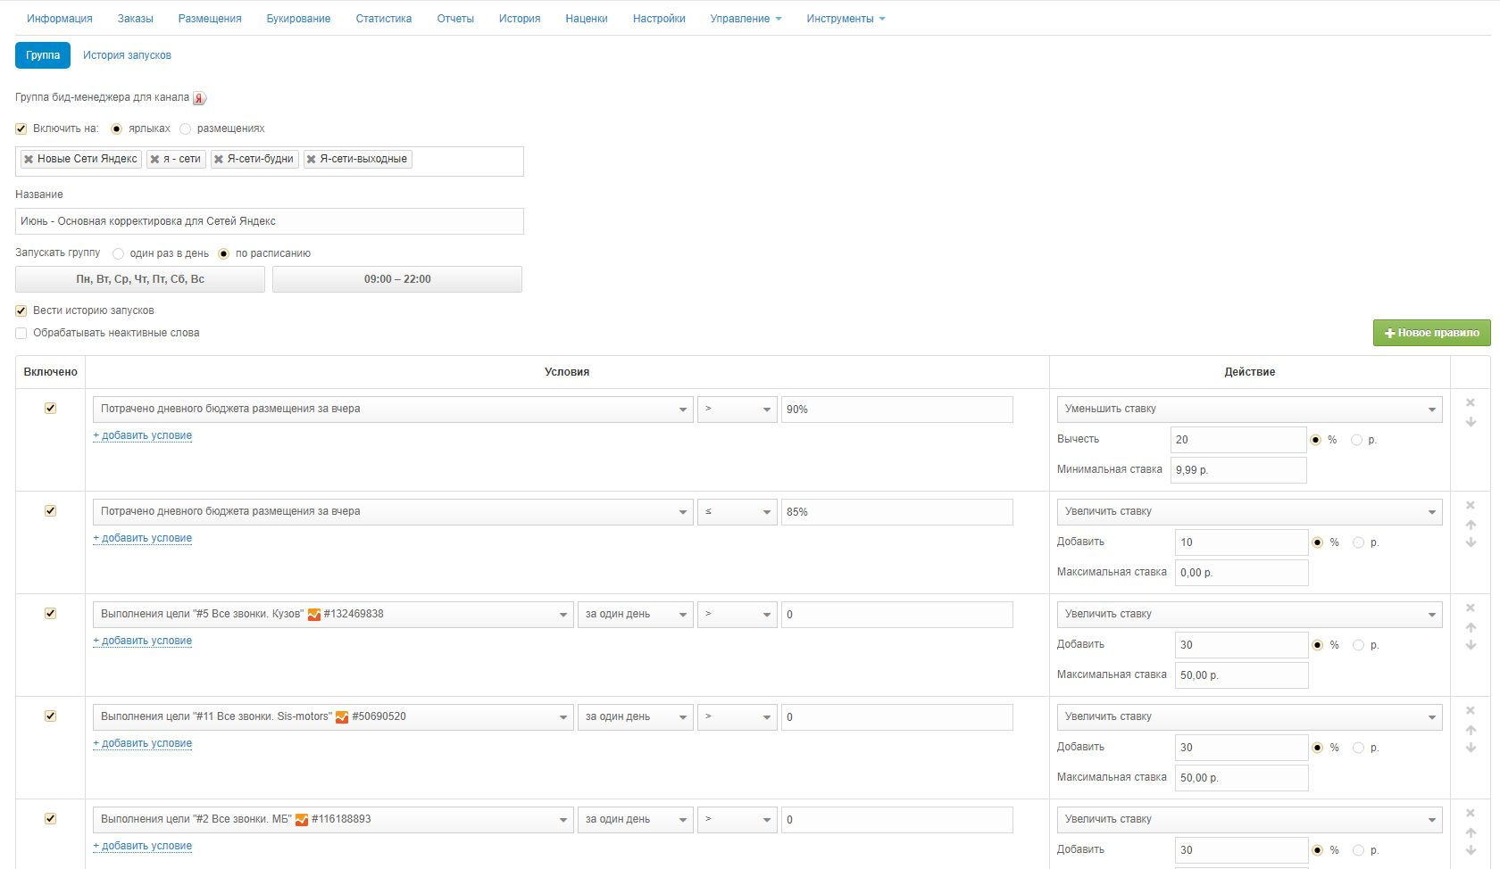The height and width of the screenshot is (869, 1500).
Task: Click analytics icon in 'Кузов' goal
Action: pyautogui.click(x=314, y=615)
